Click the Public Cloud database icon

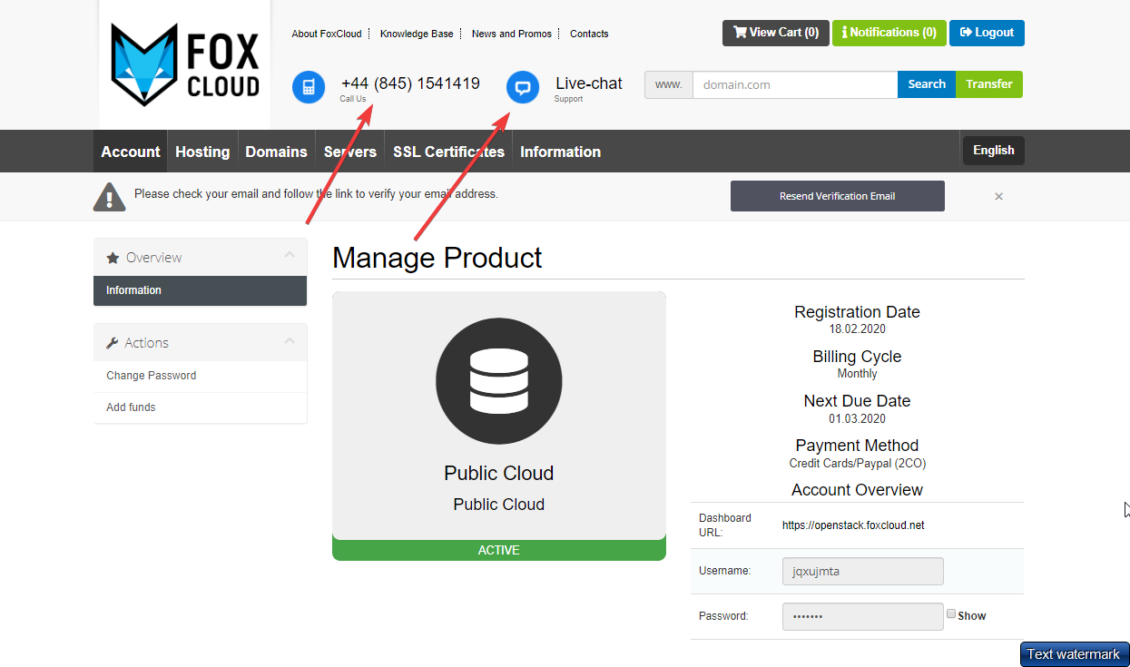[498, 380]
